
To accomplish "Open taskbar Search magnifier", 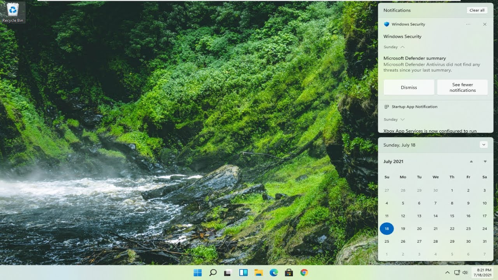I will [213, 273].
